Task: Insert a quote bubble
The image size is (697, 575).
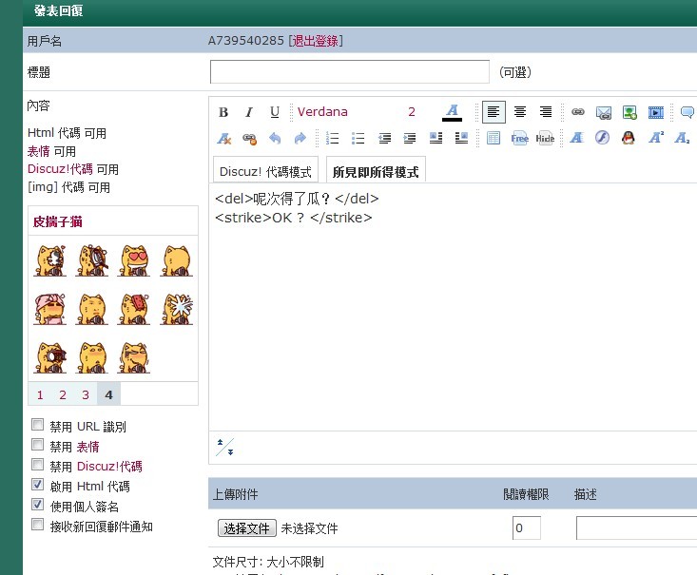Action: click(687, 112)
